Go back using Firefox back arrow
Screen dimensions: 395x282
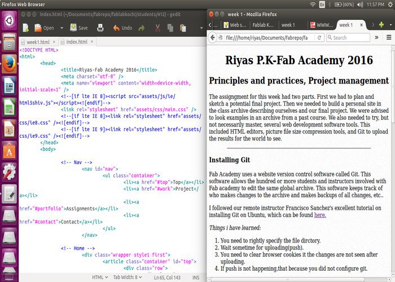pyautogui.click(x=213, y=38)
